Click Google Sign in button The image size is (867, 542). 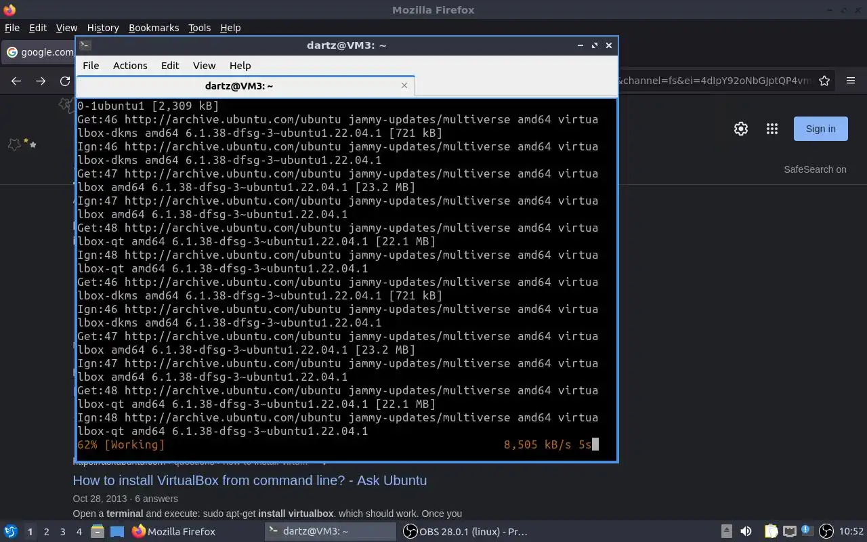821,129
